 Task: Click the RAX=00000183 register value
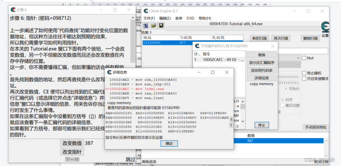coord(118,113)
